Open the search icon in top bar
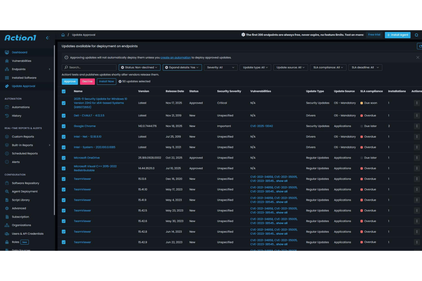The height and width of the screenshot is (281, 422). tap(416, 35)
